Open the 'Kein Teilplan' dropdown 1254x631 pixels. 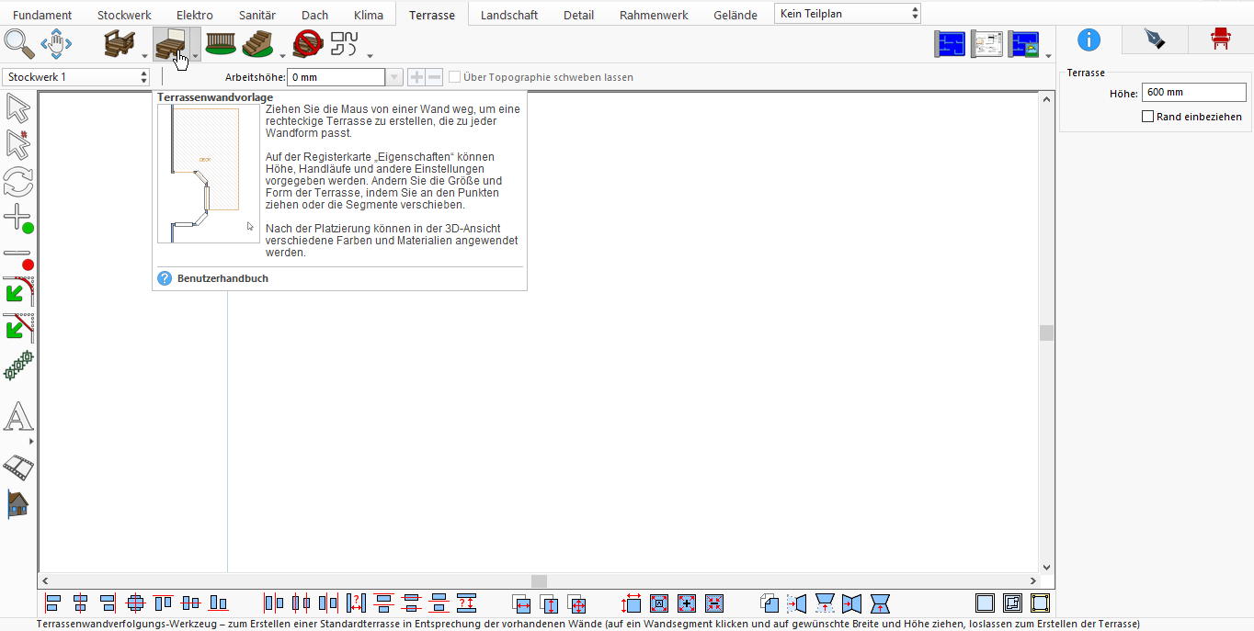(x=848, y=14)
